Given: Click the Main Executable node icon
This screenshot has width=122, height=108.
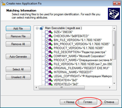Looking at the screenshot, I should coord(42,28).
